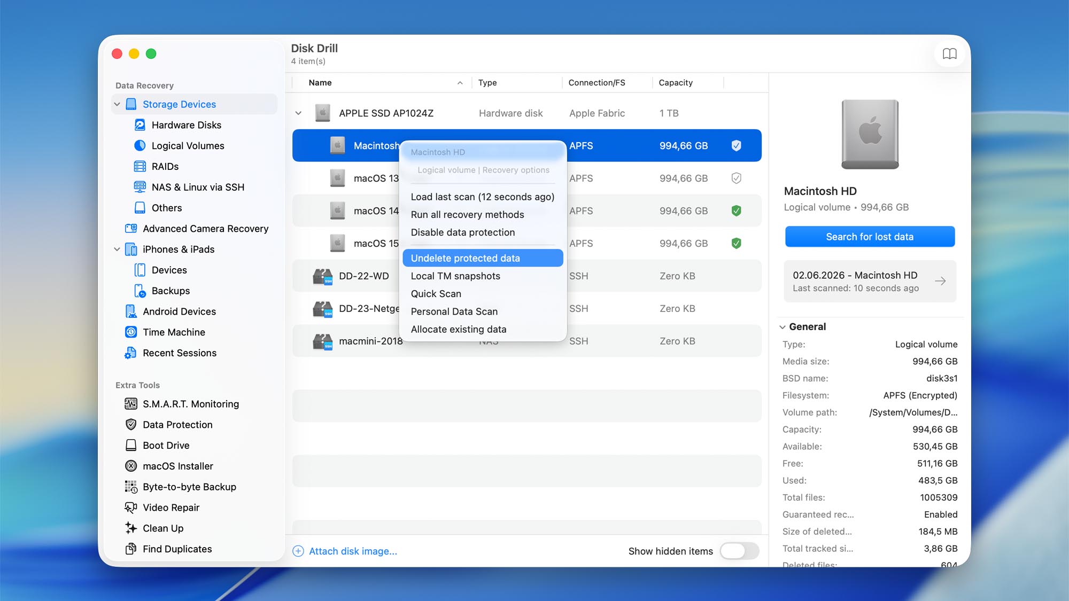1069x601 pixels.
Task: Click Attach disk image link
Action: (x=353, y=551)
